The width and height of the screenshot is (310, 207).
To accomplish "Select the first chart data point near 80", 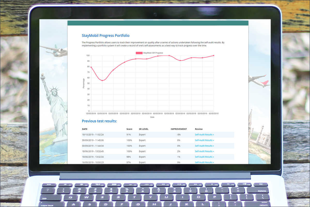I will point(91,67).
